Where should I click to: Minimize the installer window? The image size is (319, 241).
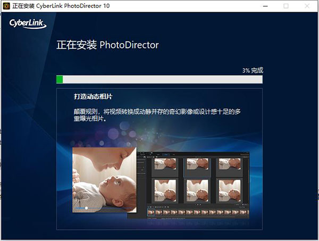tap(265, 6)
